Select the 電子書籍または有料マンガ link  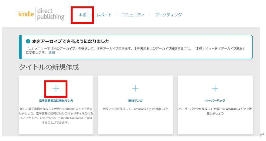pyautogui.click(x=56, y=100)
